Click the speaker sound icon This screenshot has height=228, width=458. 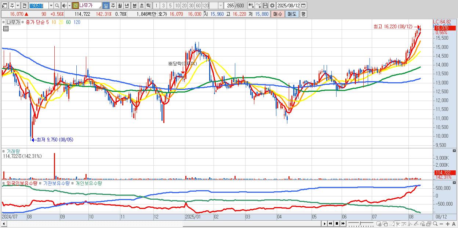(64, 6)
